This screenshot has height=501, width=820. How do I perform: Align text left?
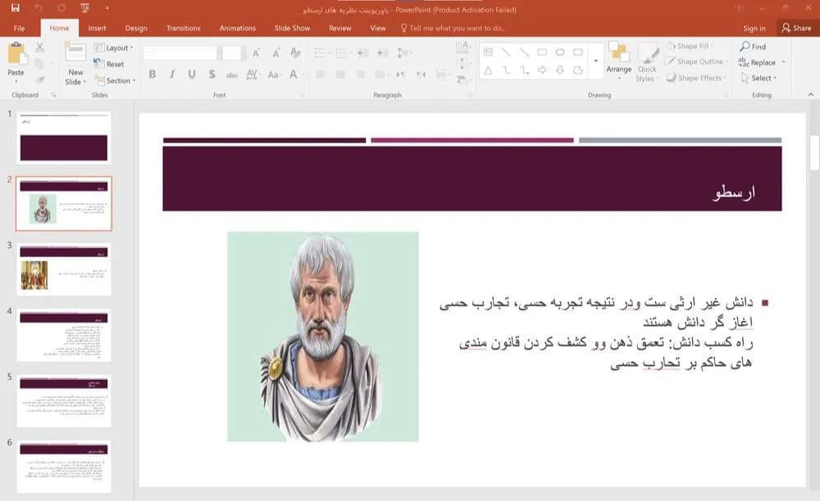click(x=321, y=74)
